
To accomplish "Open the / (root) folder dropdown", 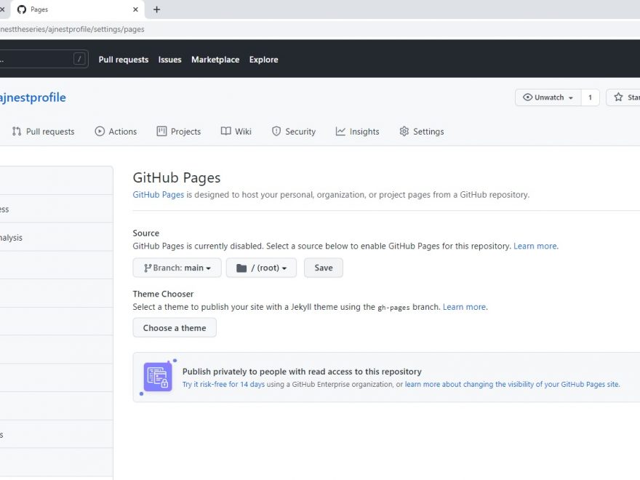I will coord(261,268).
